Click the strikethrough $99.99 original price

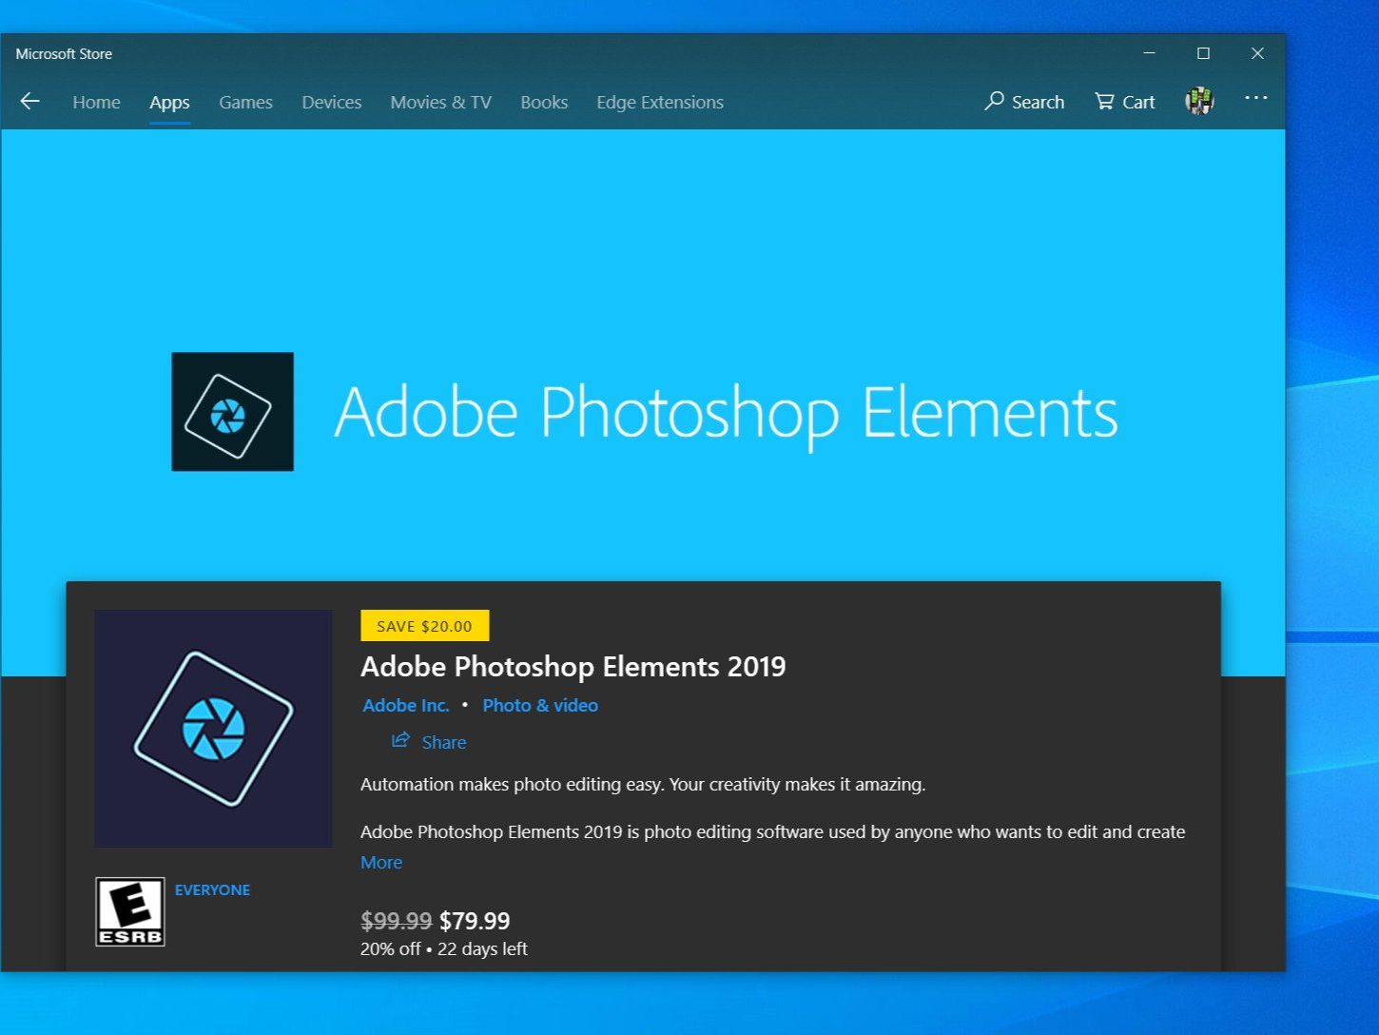pos(396,921)
